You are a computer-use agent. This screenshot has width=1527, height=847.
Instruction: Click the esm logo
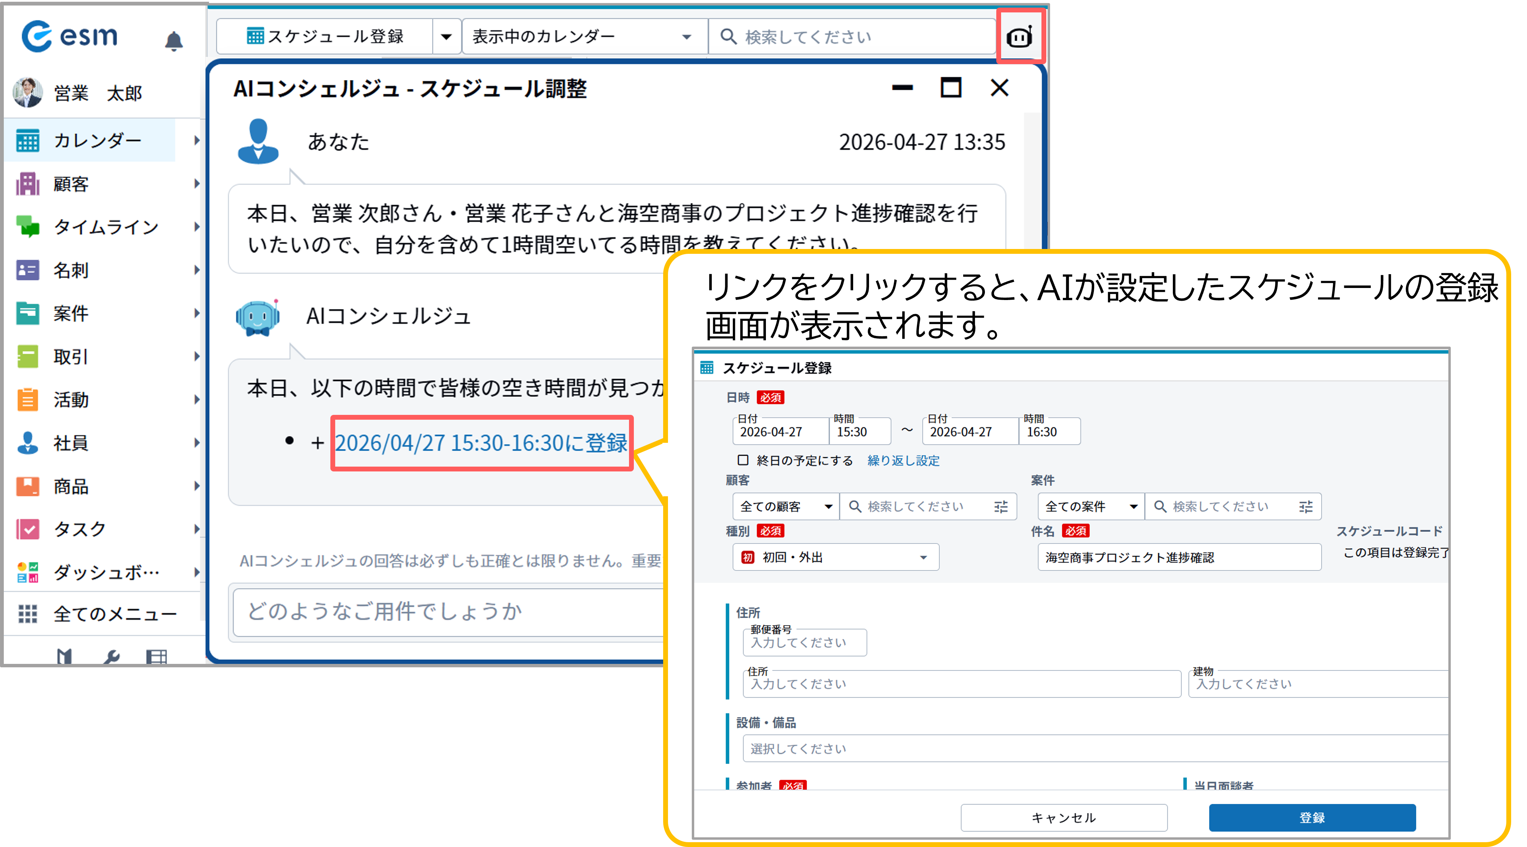[70, 37]
